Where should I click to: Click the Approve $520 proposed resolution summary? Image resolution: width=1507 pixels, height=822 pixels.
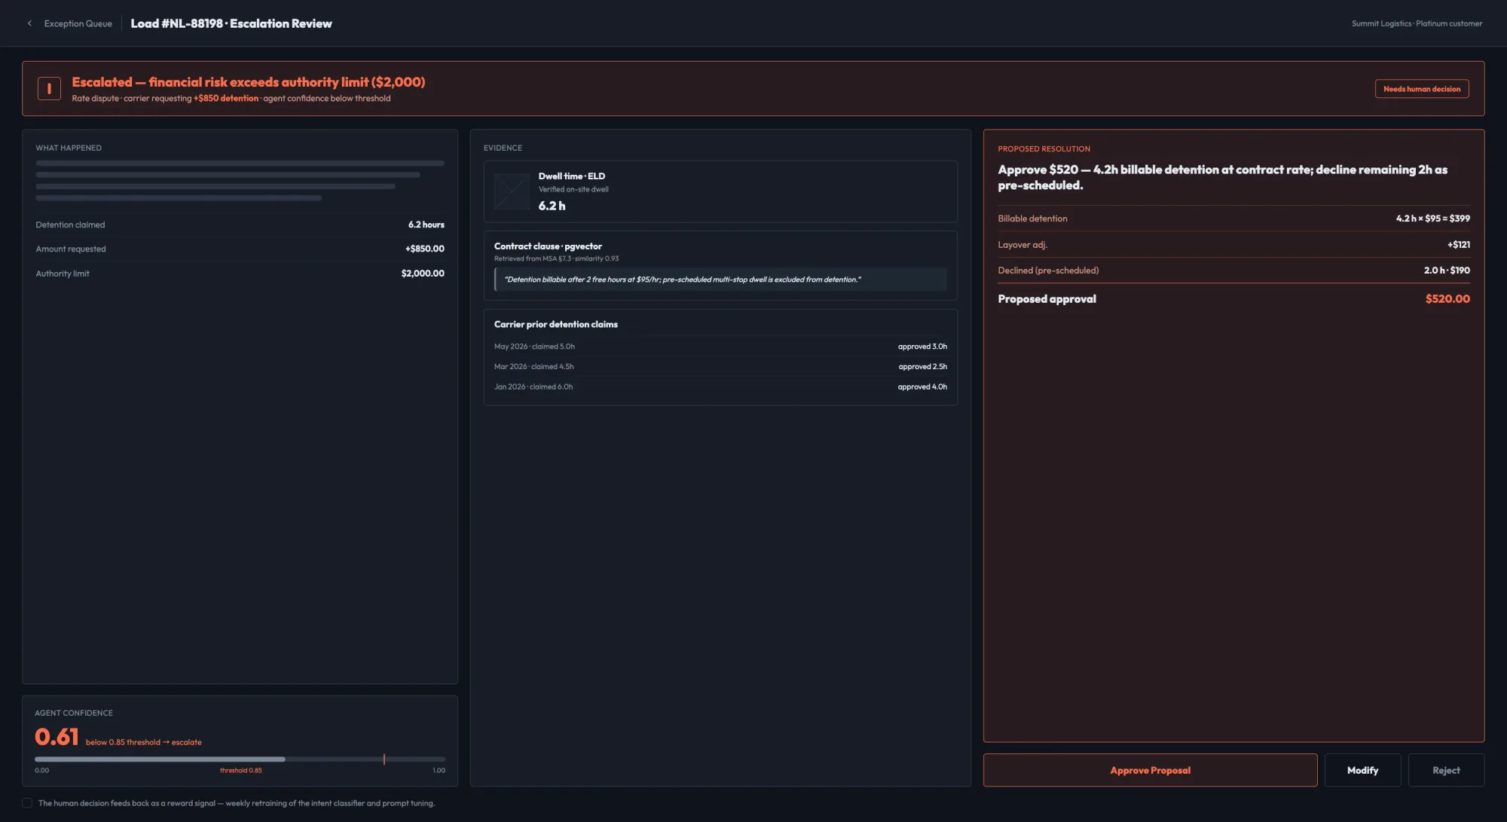pos(1222,177)
